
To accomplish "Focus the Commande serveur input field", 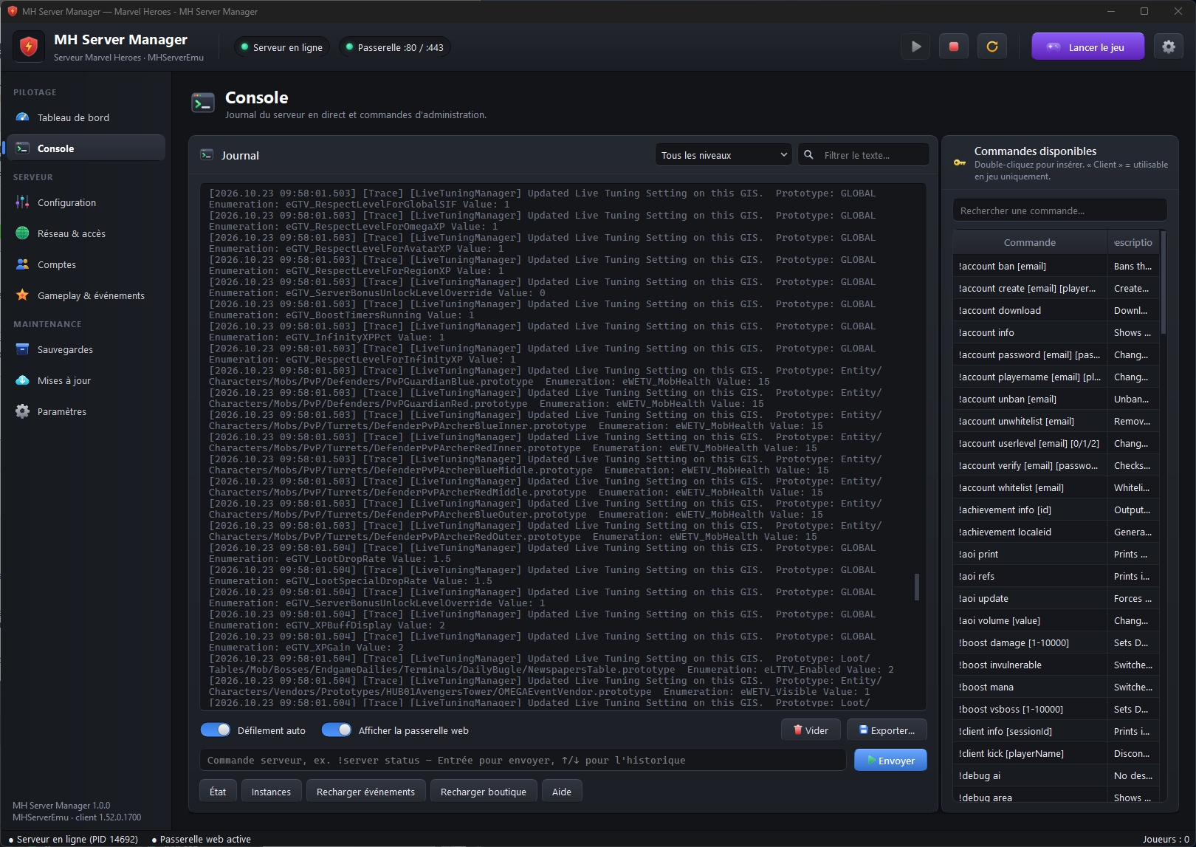I will (x=523, y=761).
